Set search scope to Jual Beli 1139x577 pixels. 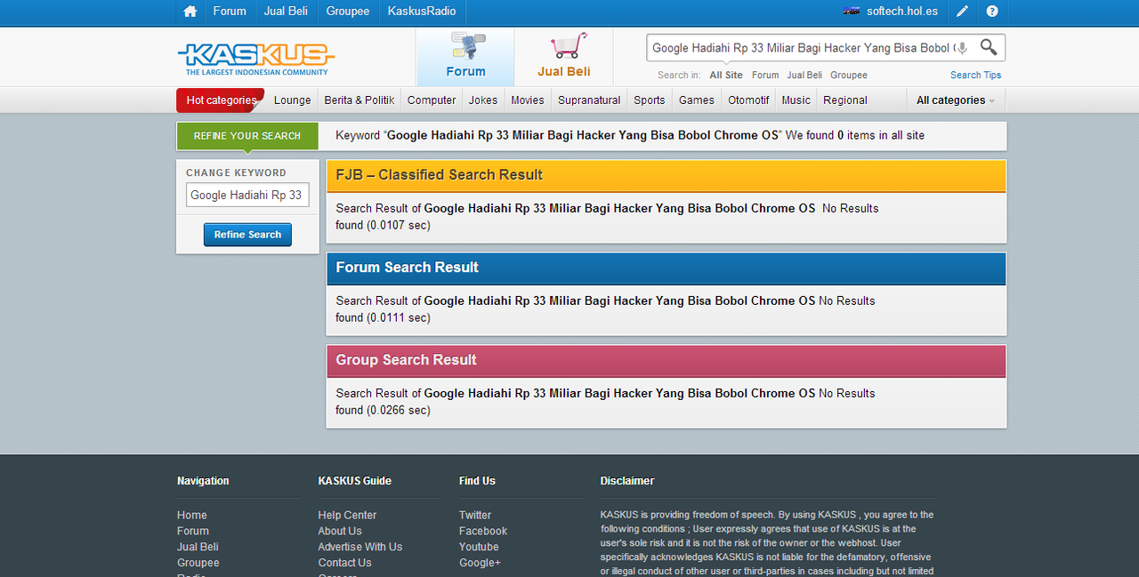[804, 76]
